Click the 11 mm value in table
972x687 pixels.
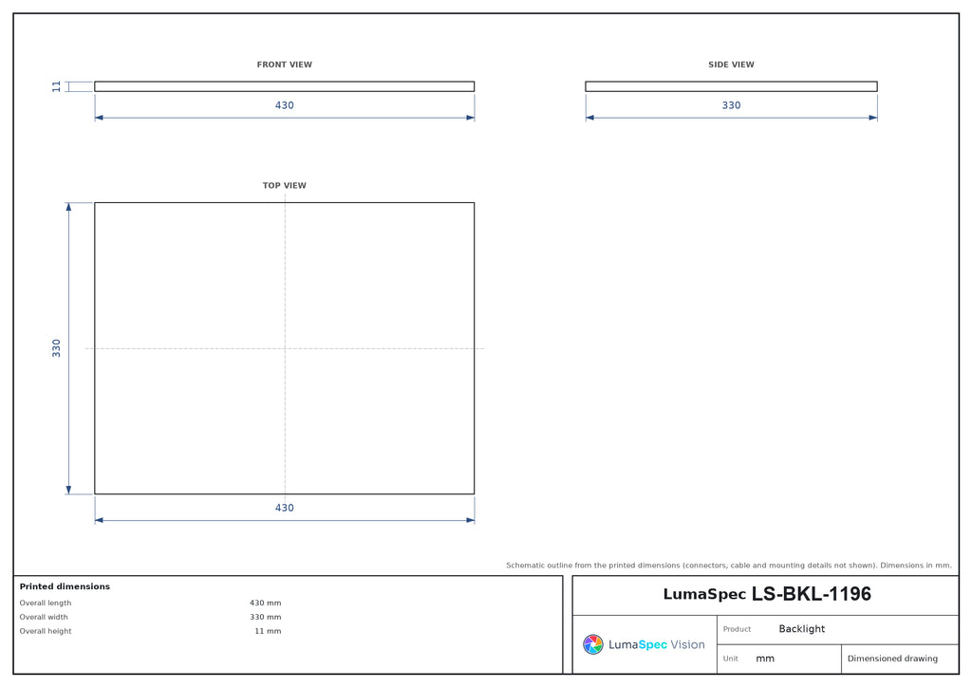click(x=268, y=631)
